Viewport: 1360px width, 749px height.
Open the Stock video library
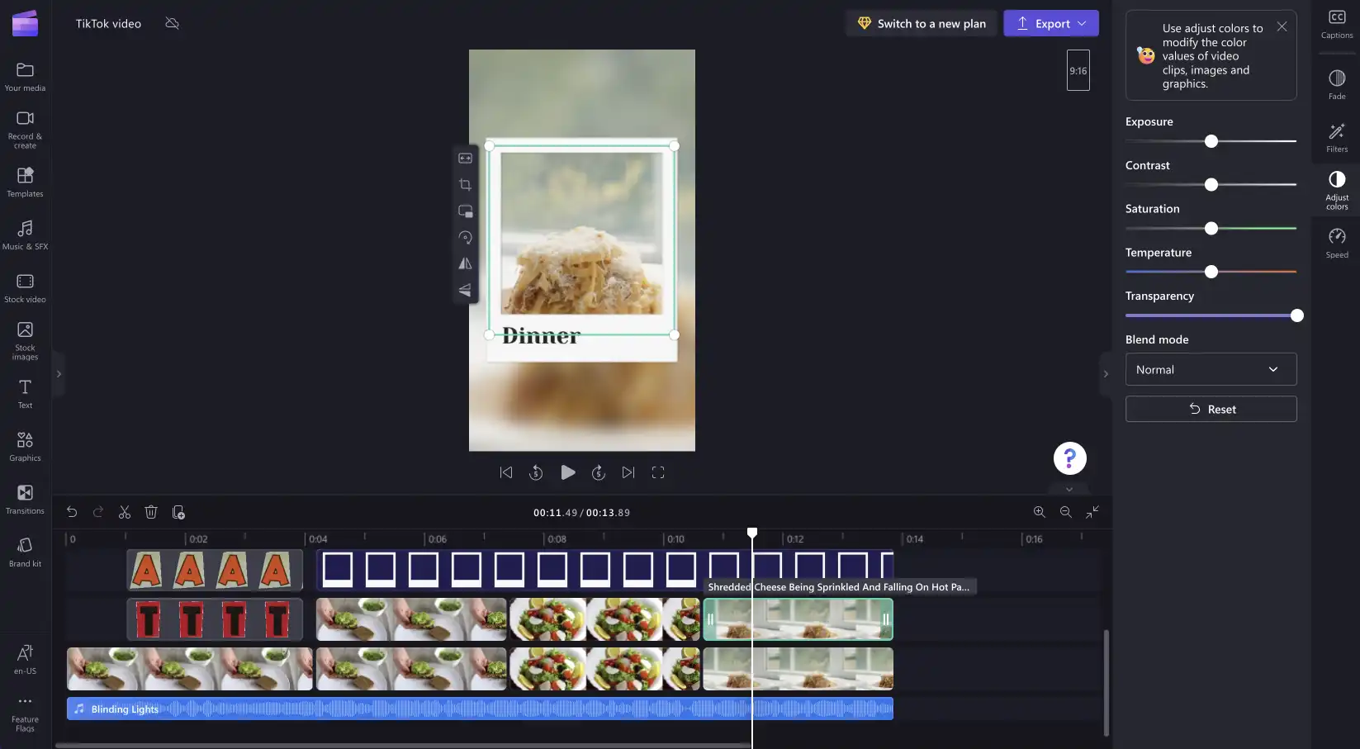(25, 288)
